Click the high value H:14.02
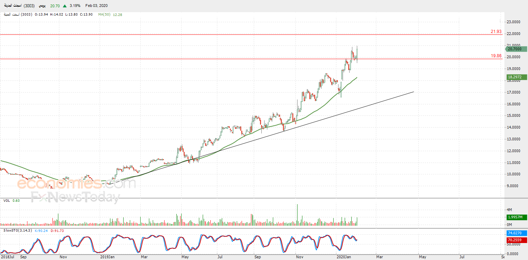 tap(57, 15)
